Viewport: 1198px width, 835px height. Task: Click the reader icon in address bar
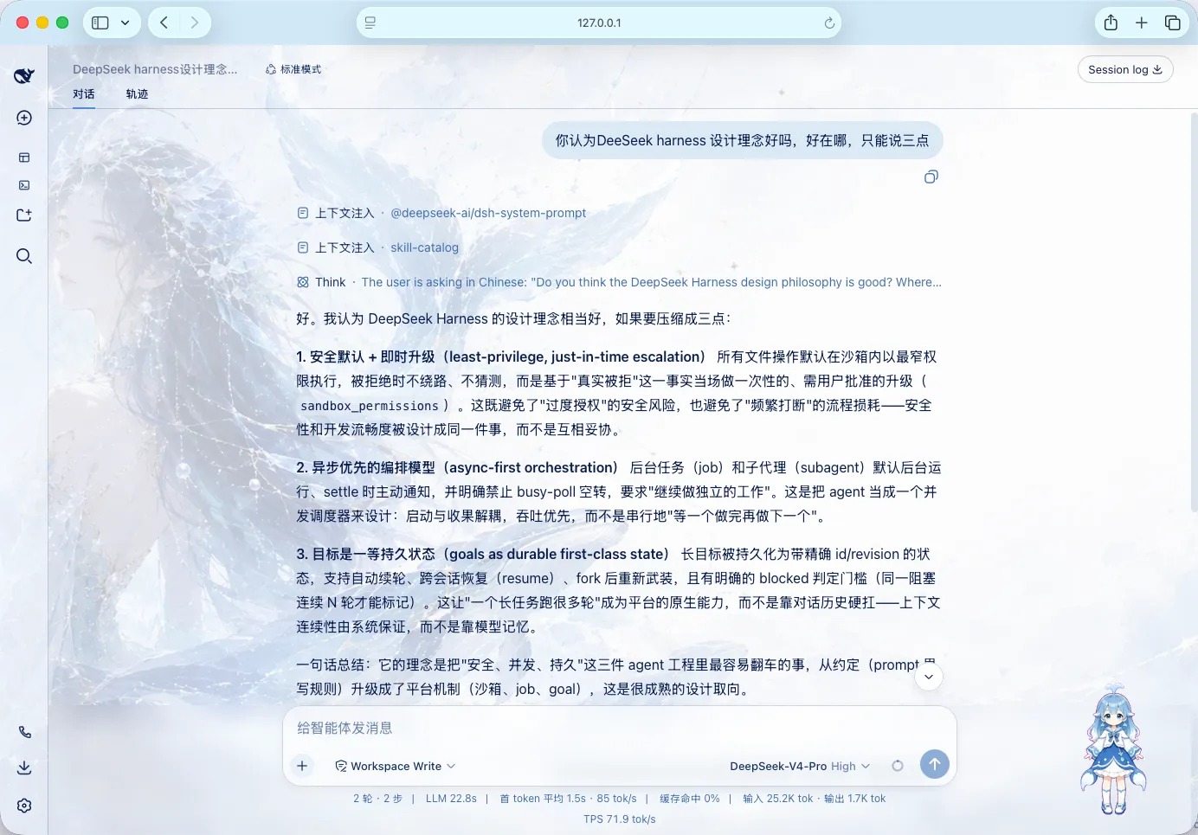pos(370,23)
